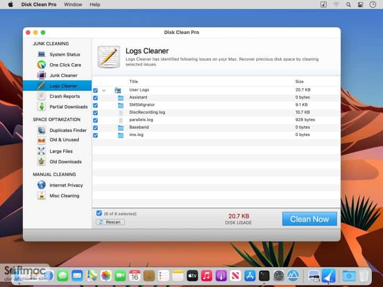The image size is (383, 287).
Task: Sort by Size column header
Action: pos(299,81)
